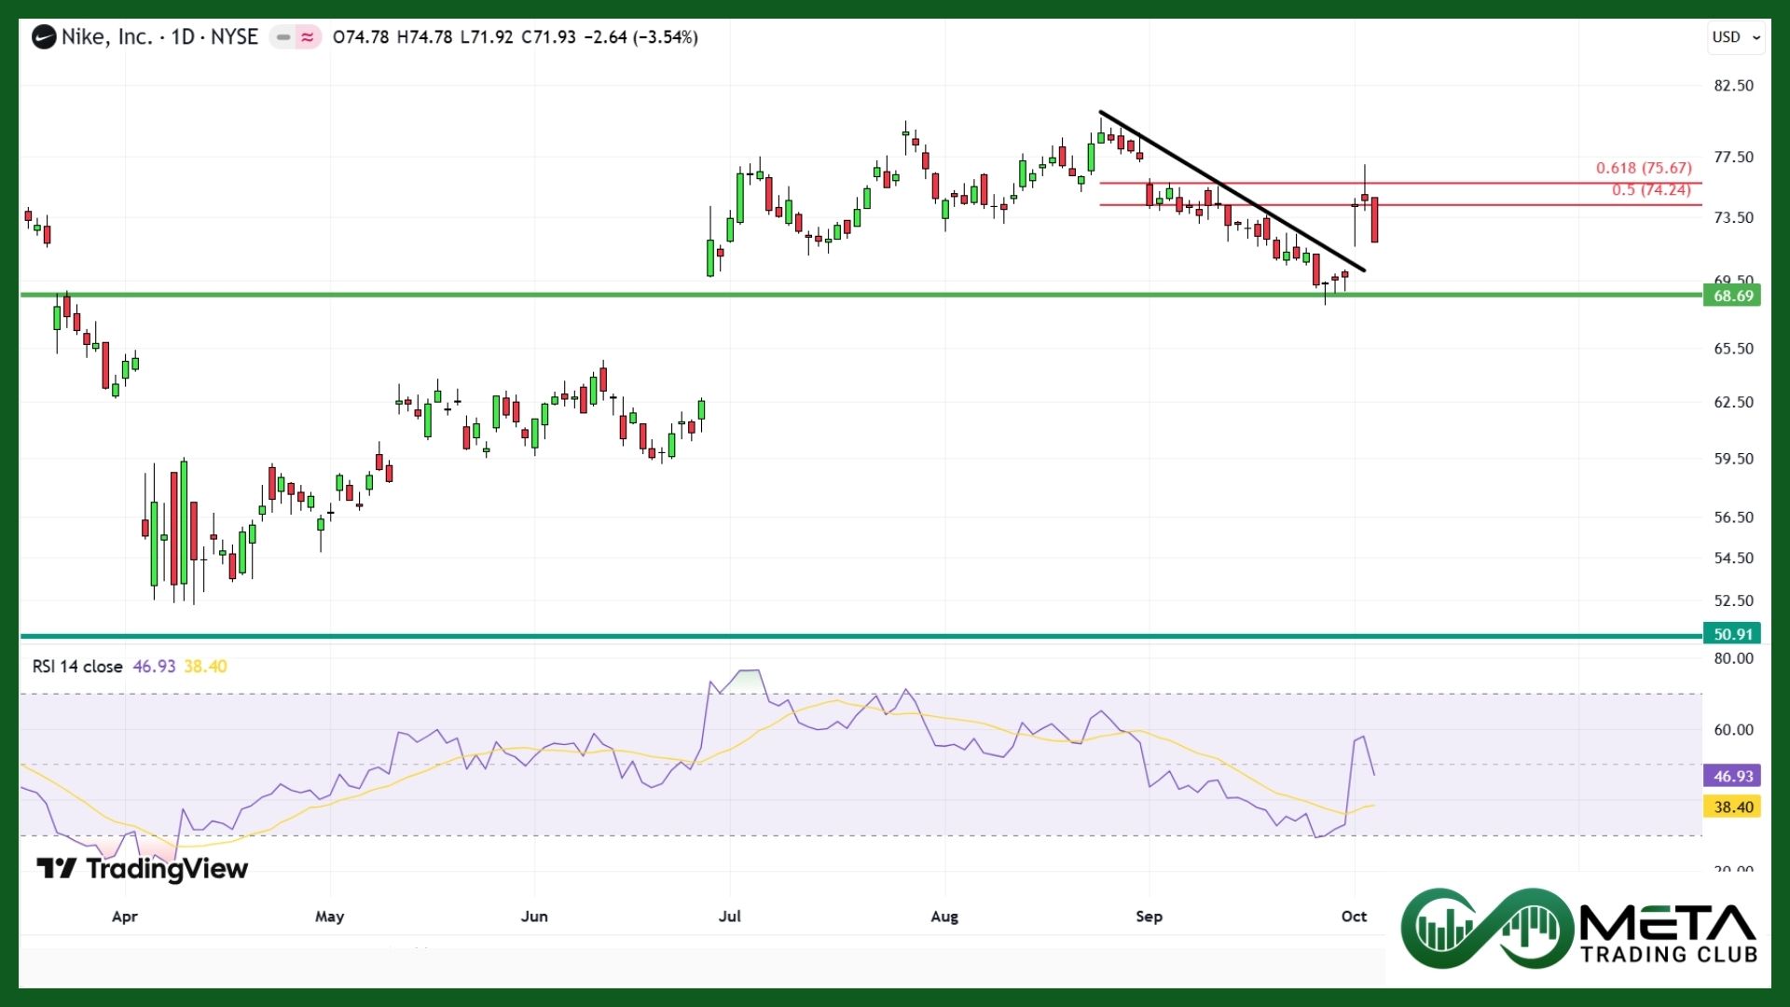Click the Meta Trading Club infinity logo

1488,929
